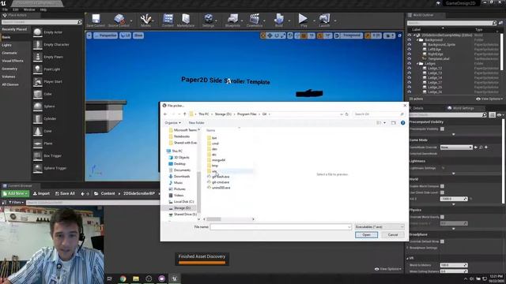Toggle Precompute Visibility checkbox
Screen dimensions: 506x284
coord(442,129)
